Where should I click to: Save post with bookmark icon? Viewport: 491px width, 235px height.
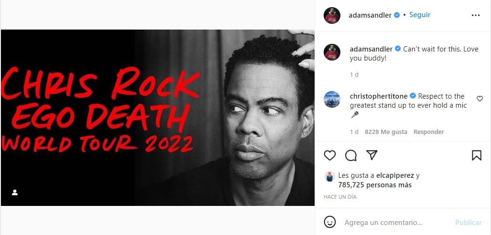(476, 155)
